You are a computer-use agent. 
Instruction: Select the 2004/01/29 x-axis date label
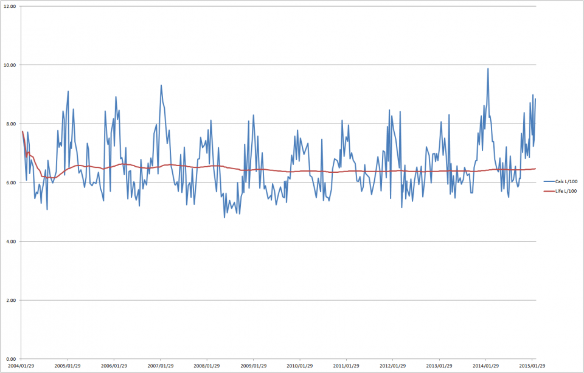[21, 366]
